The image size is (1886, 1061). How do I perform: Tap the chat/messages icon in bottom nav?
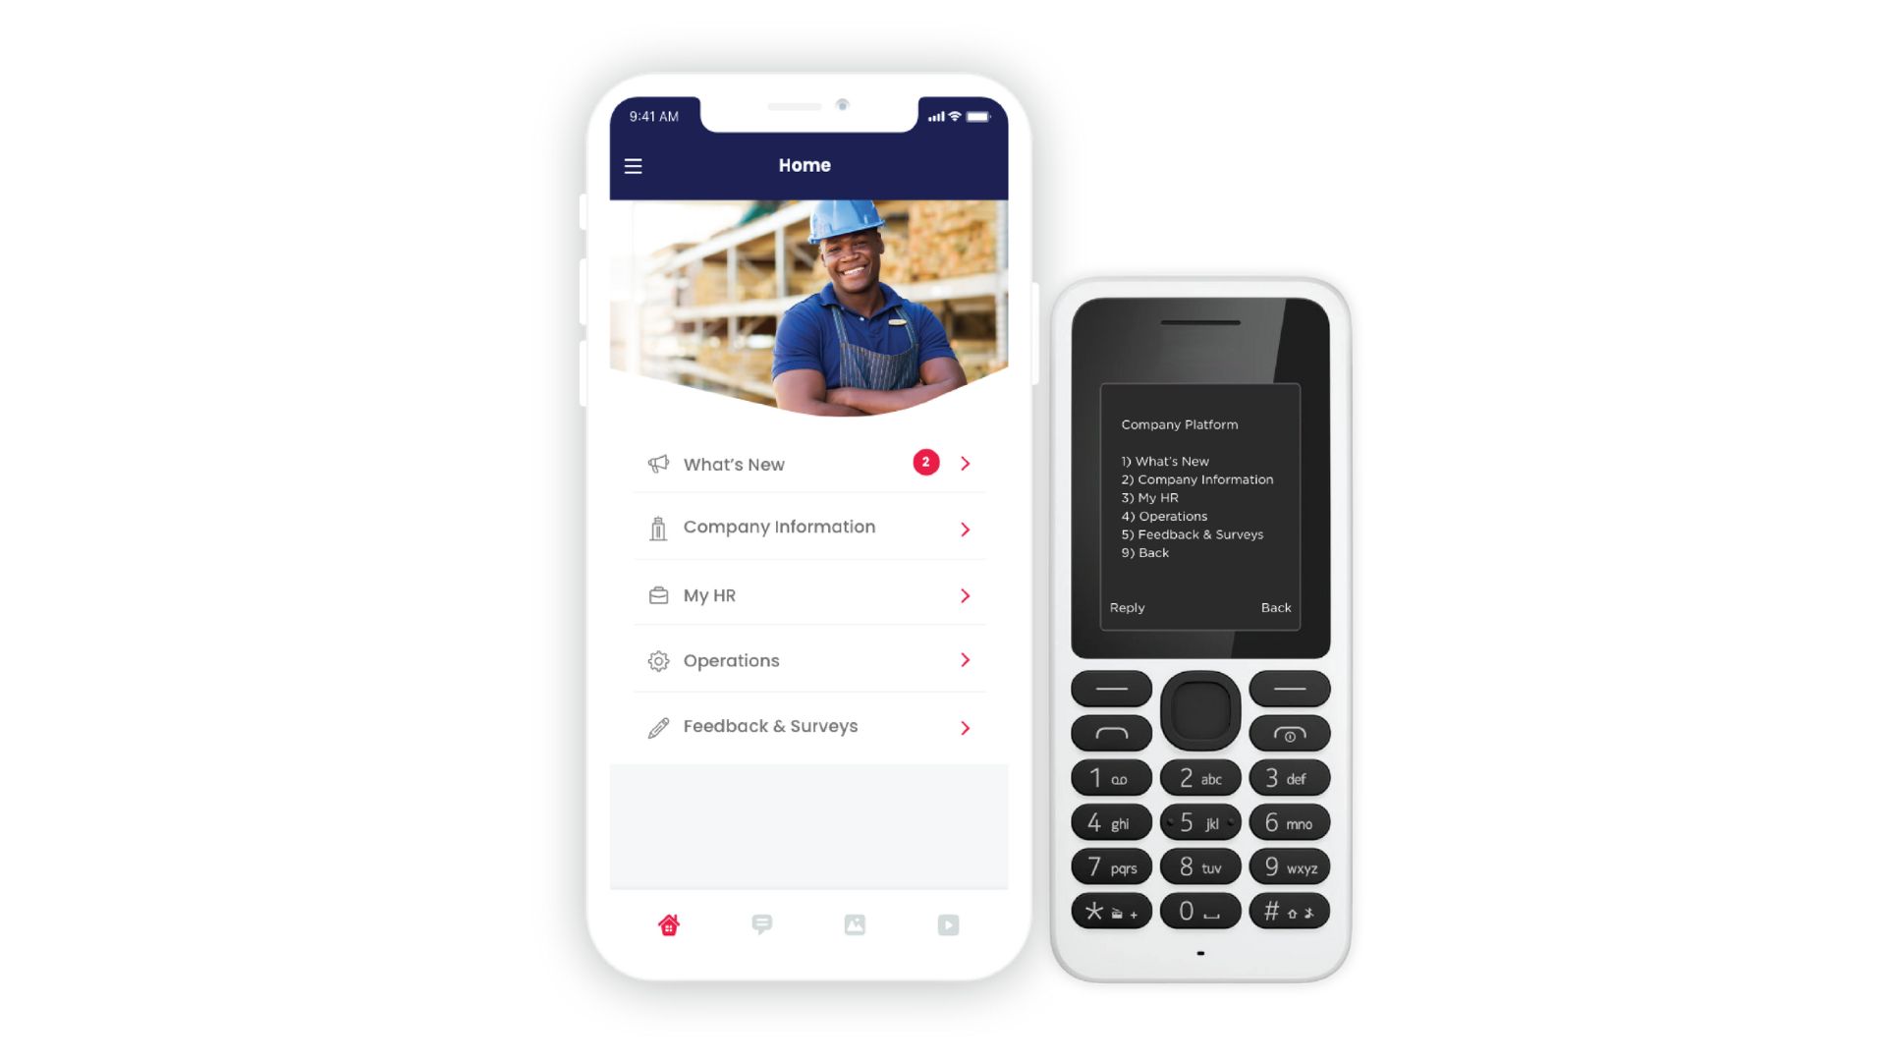pyautogui.click(x=760, y=925)
